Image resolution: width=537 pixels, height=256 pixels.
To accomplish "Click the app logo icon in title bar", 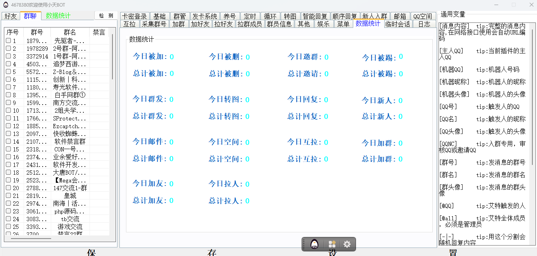I will coord(6,5).
